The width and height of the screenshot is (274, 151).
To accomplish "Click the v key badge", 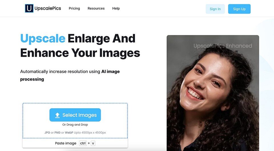I will (x=93, y=143).
